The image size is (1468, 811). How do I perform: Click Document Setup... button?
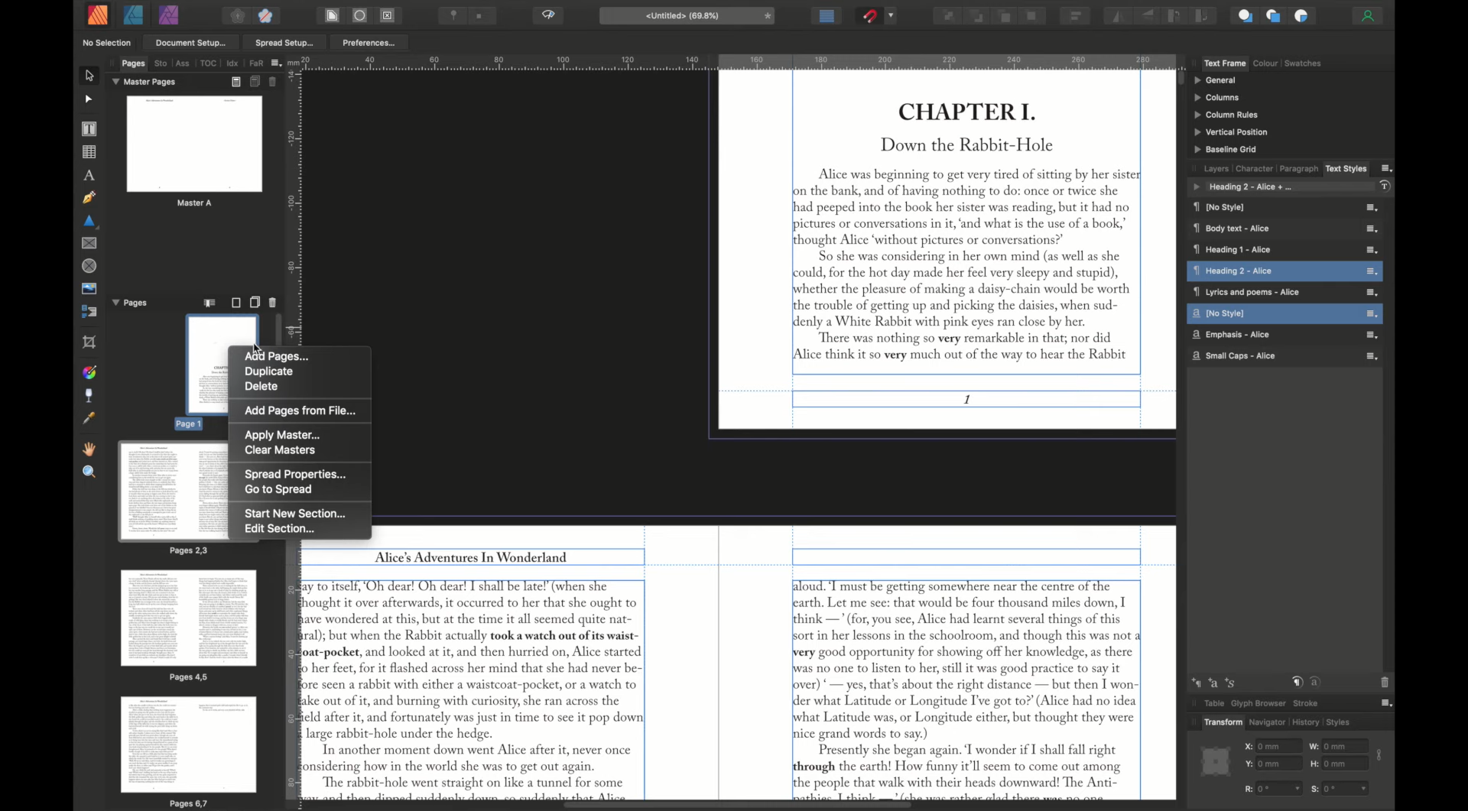pos(190,43)
